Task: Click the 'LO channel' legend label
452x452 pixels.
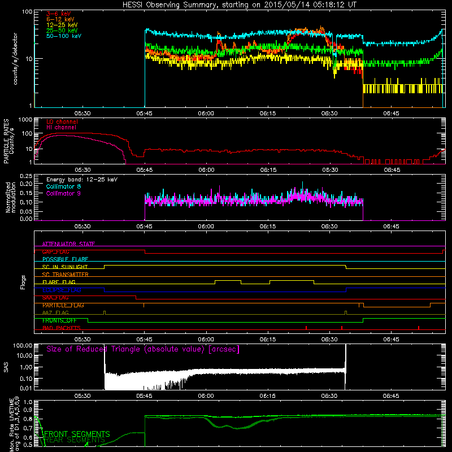Action: point(62,121)
